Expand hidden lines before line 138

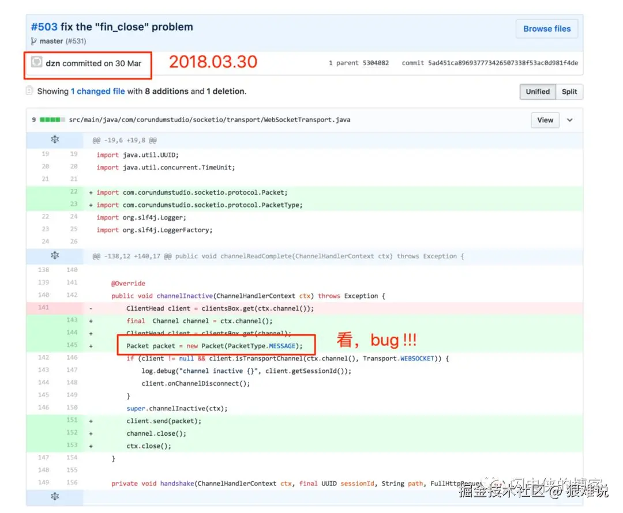click(x=55, y=256)
